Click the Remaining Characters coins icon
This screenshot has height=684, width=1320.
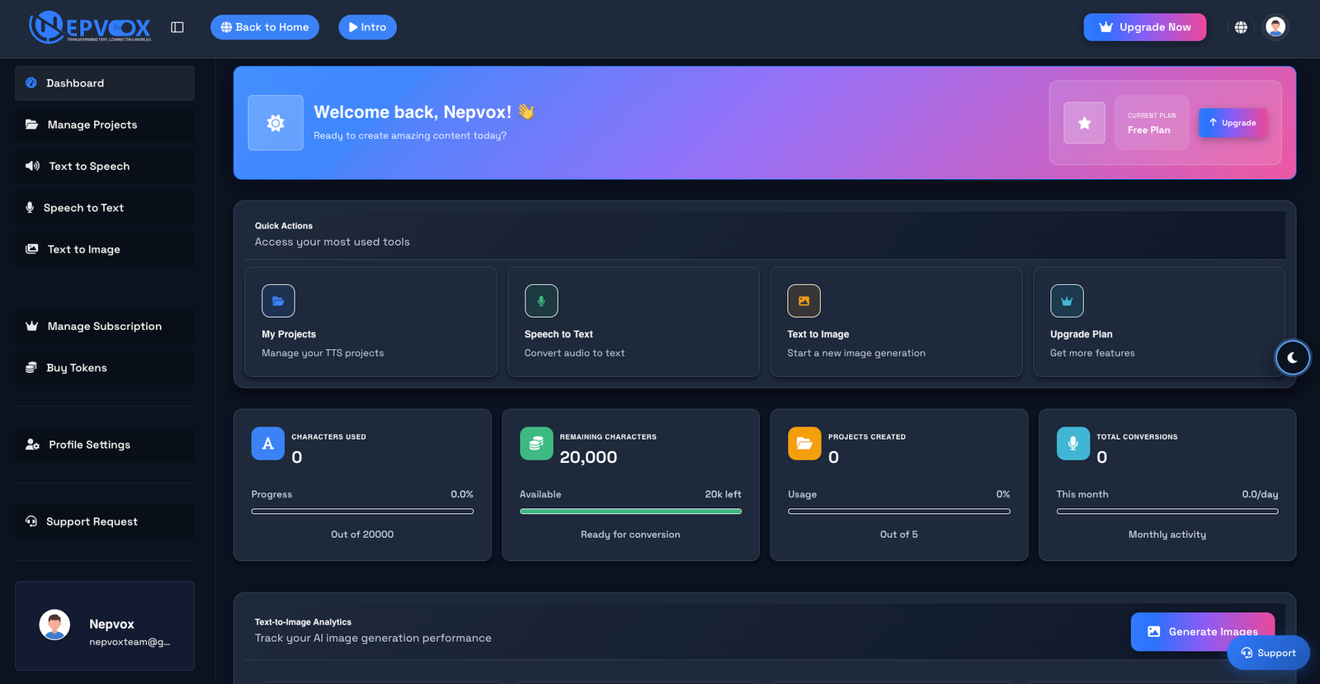pos(536,444)
